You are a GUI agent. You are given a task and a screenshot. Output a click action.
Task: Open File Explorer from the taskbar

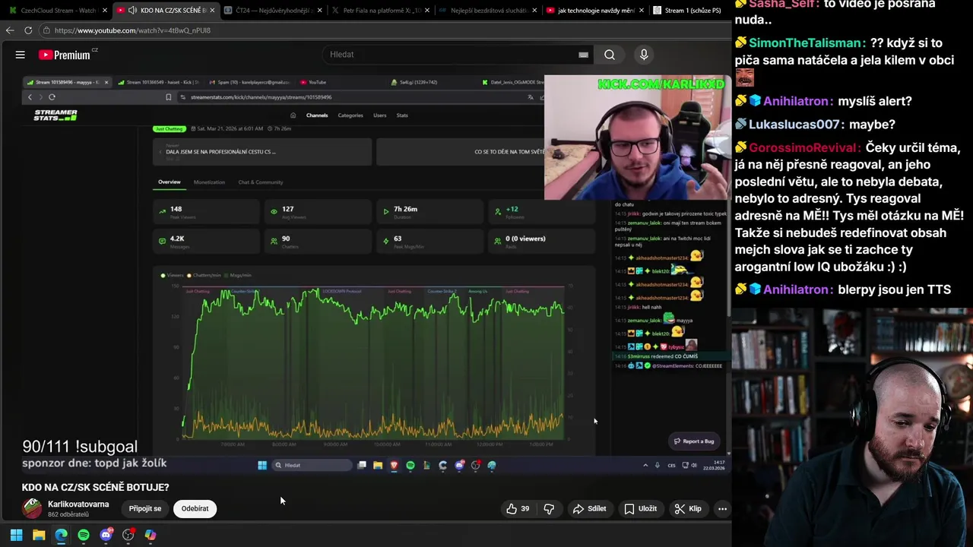pyautogui.click(x=39, y=535)
